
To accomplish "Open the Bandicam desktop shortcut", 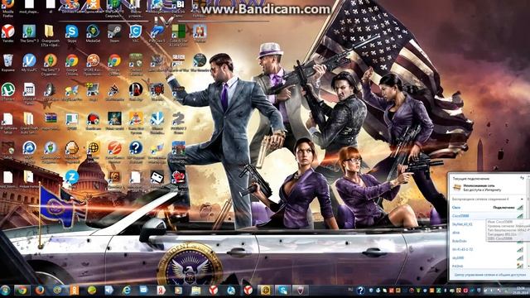I will pyautogui.click(x=93, y=122).
